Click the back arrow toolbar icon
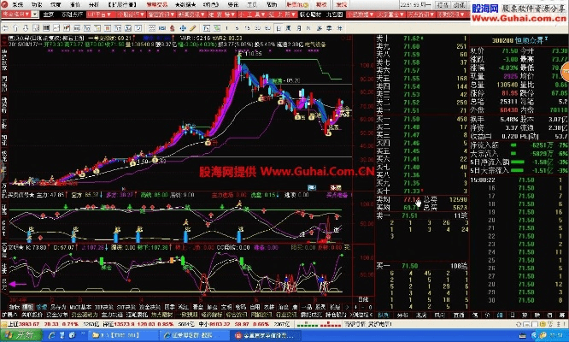The image size is (569, 342). 5,27
